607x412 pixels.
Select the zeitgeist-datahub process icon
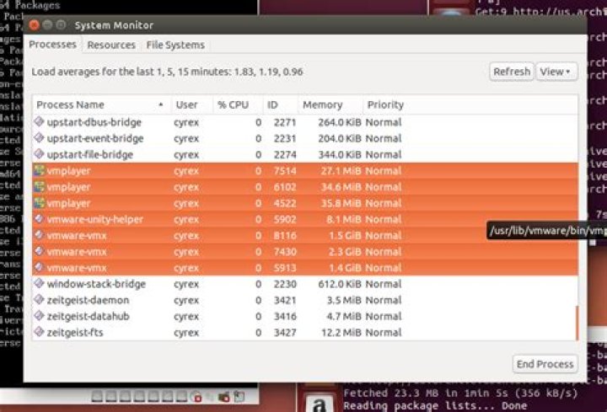coord(39,316)
